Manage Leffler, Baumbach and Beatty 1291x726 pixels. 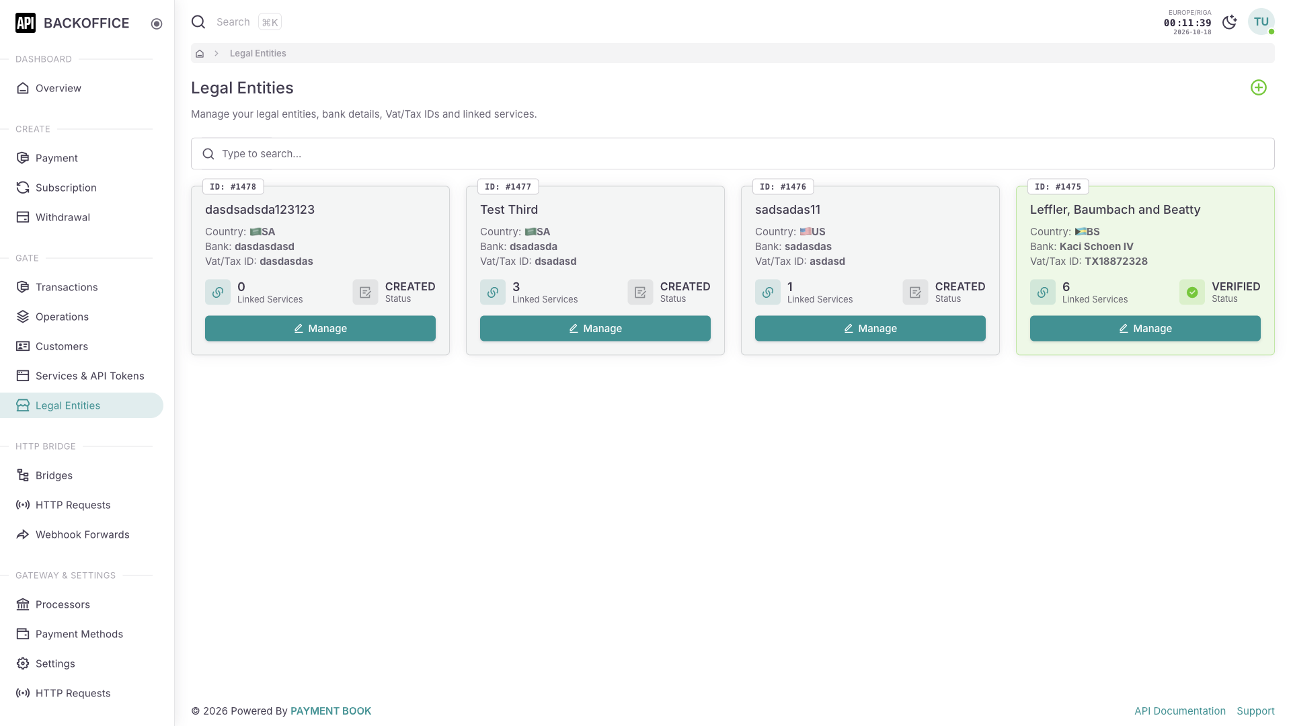[1145, 328]
